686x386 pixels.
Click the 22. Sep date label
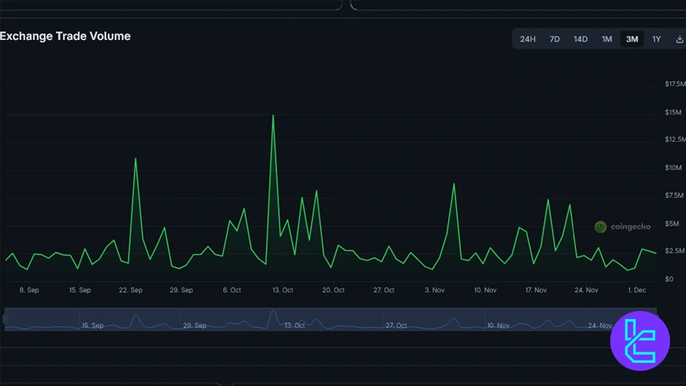pyautogui.click(x=130, y=290)
